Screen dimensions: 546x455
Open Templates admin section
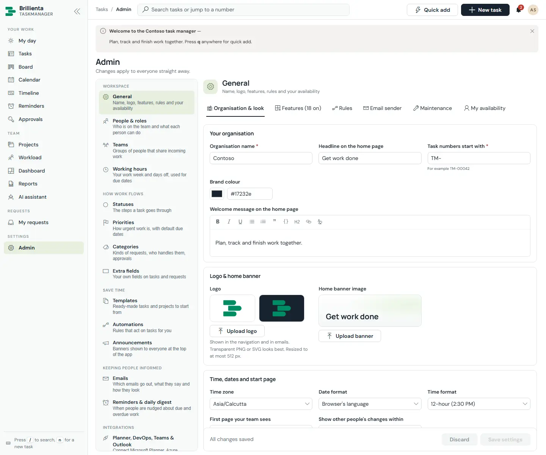[147, 306]
